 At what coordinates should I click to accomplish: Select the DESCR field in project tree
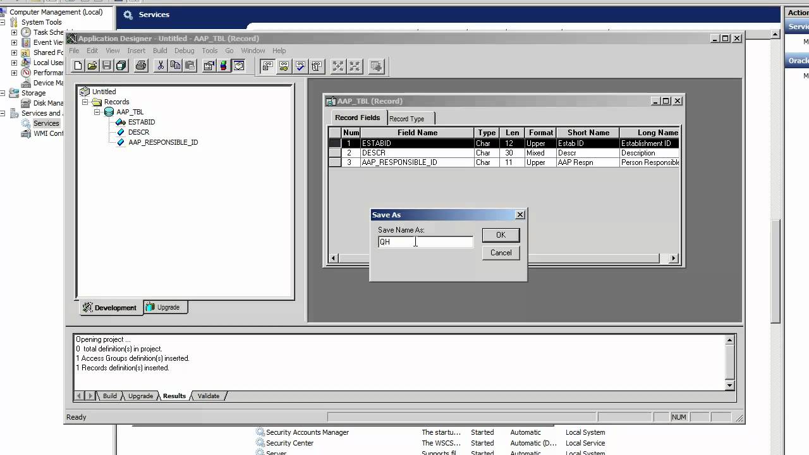pos(138,132)
